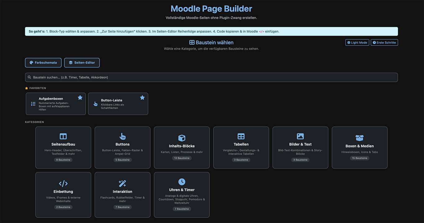Click the Tabellen grid icon
Screen dimensions: 424x223
[241, 136]
